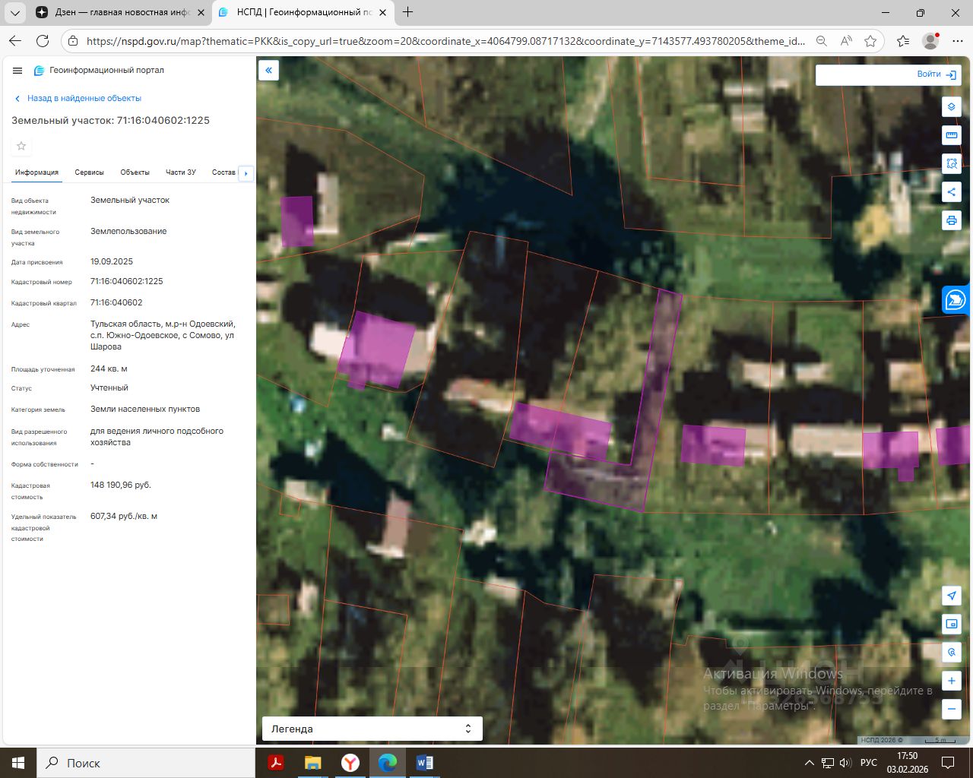Toggle the overview map window
The height and width of the screenshot is (778, 973).
pos(952,624)
